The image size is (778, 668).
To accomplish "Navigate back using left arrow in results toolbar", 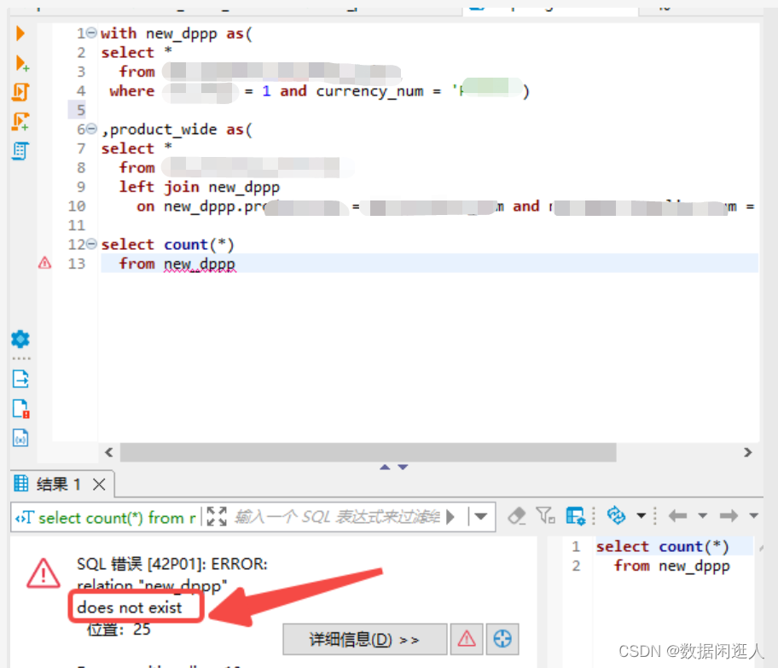I will tap(678, 516).
